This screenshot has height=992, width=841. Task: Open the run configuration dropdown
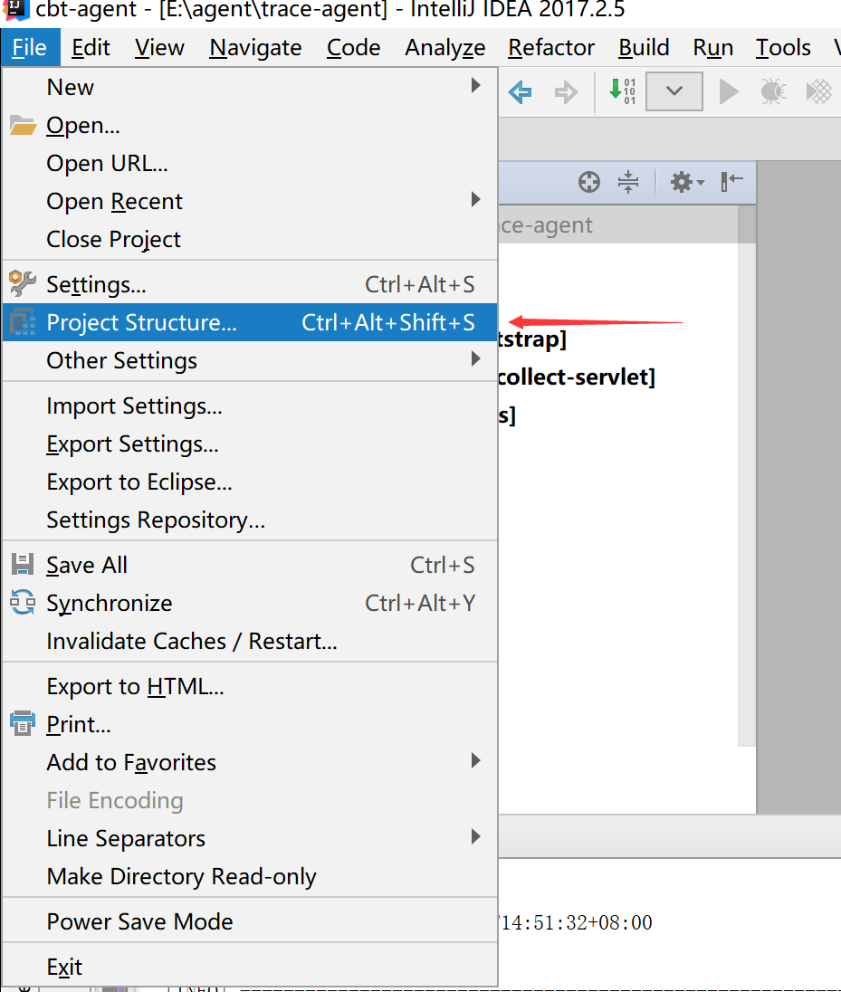click(x=674, y=91)
